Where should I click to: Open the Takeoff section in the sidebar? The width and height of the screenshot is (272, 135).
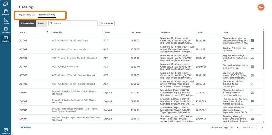(6, 21)
